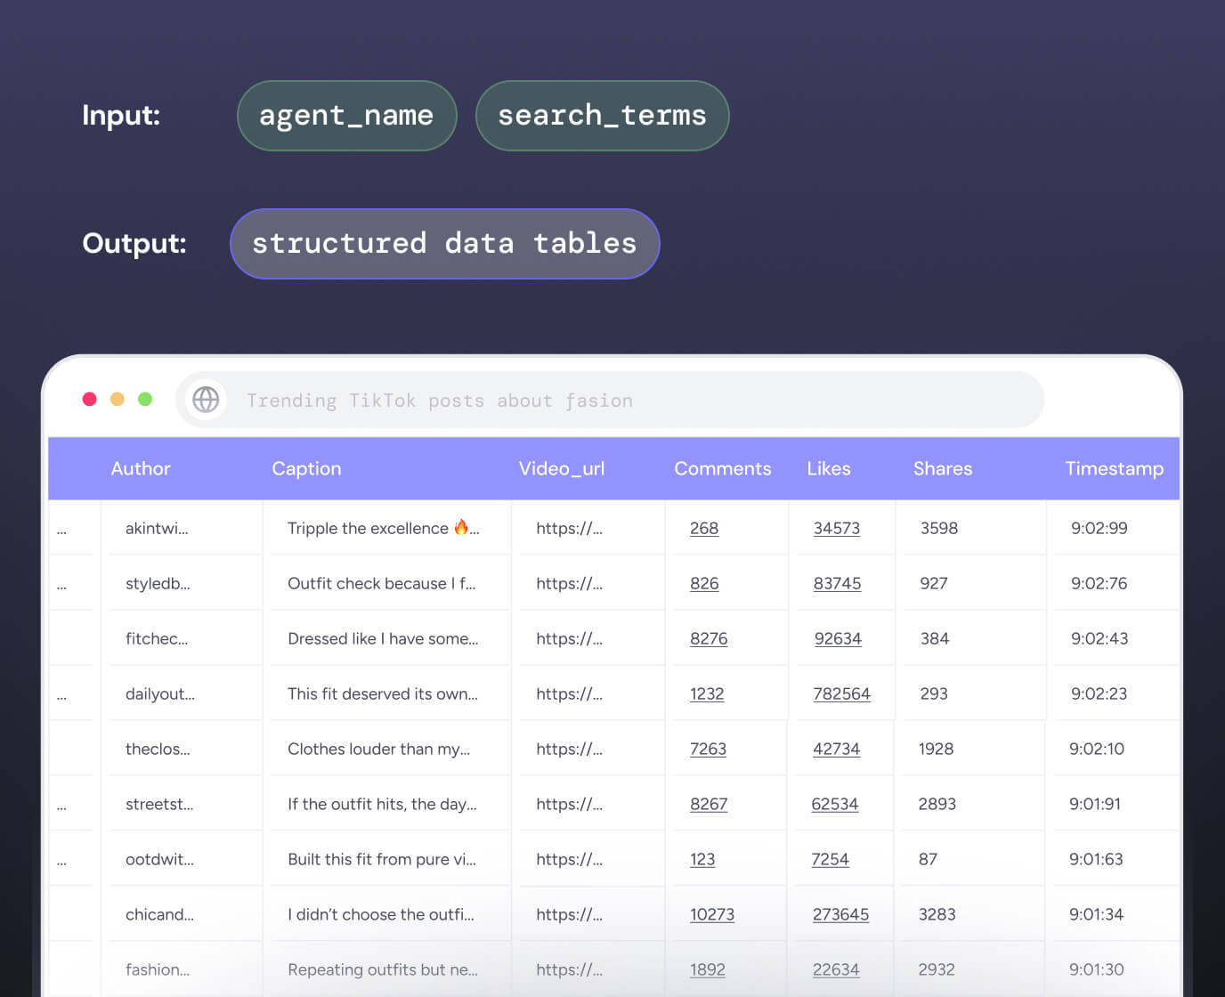The height and width of the screenshot is (997, 1225).
Task: Select the caption Outfit check because I f...
Action: pyautogui.click(x=381, y=583)
